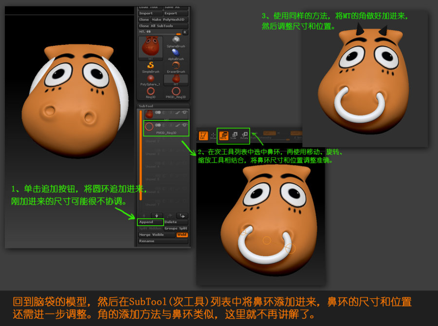Viewport: 438px width, 326px height.
Task: Pick the AlphaBrush tool
Action: [176, 55]
